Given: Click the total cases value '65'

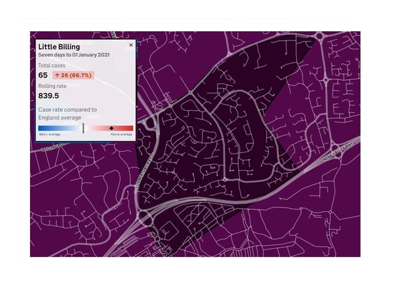Looking at the screenshot, I should click(43, 75).
